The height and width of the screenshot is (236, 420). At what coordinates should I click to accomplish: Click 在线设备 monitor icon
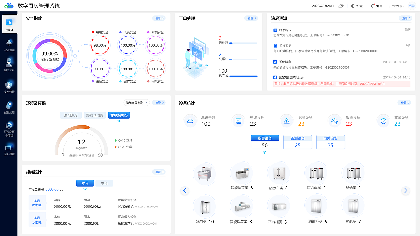point(238,121)
